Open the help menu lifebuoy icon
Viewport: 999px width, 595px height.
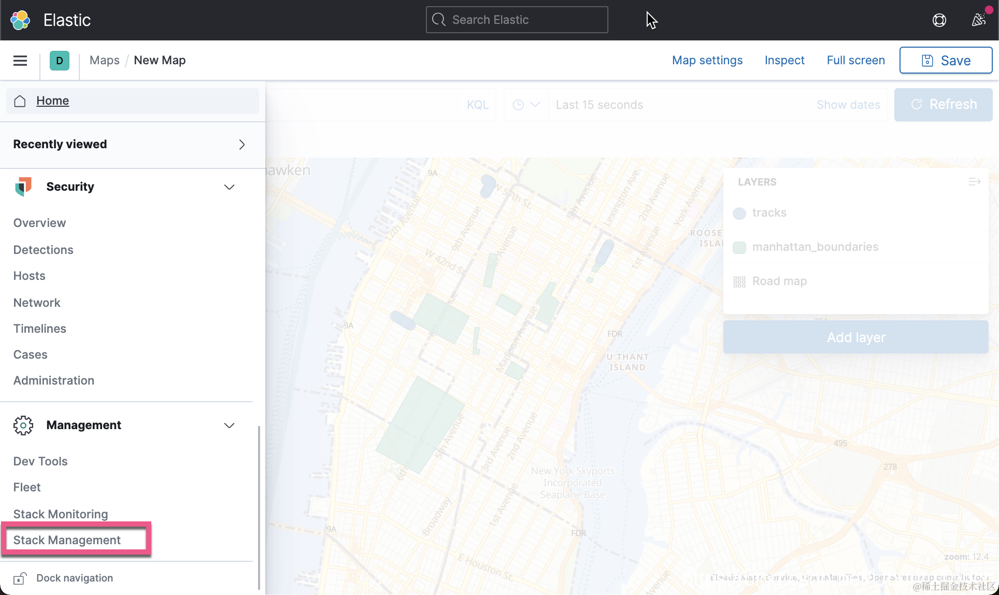[x=939, y=20]
